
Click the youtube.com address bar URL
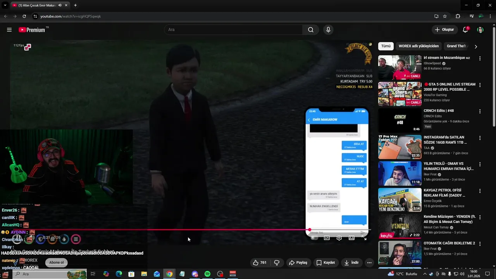coord(71,16)
